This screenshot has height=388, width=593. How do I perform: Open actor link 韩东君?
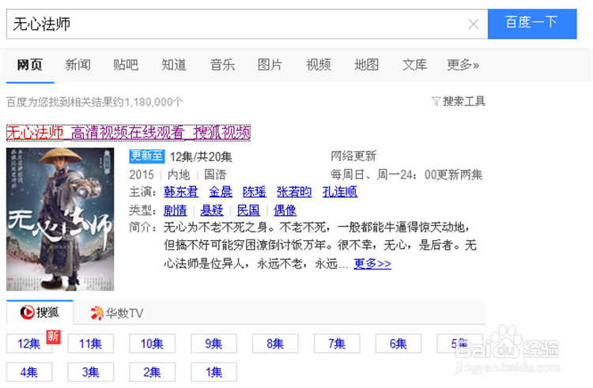[181, 192]
